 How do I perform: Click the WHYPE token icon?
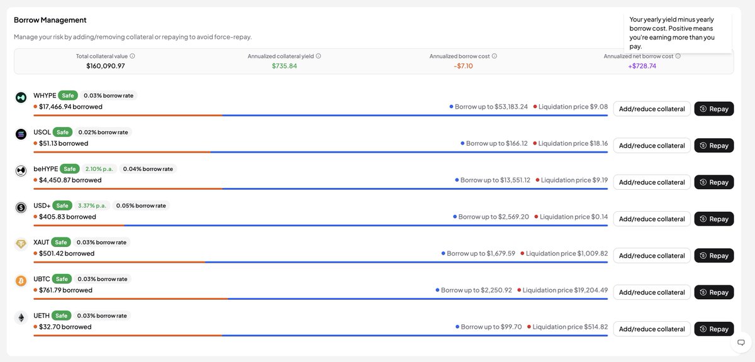click(21, 97)
